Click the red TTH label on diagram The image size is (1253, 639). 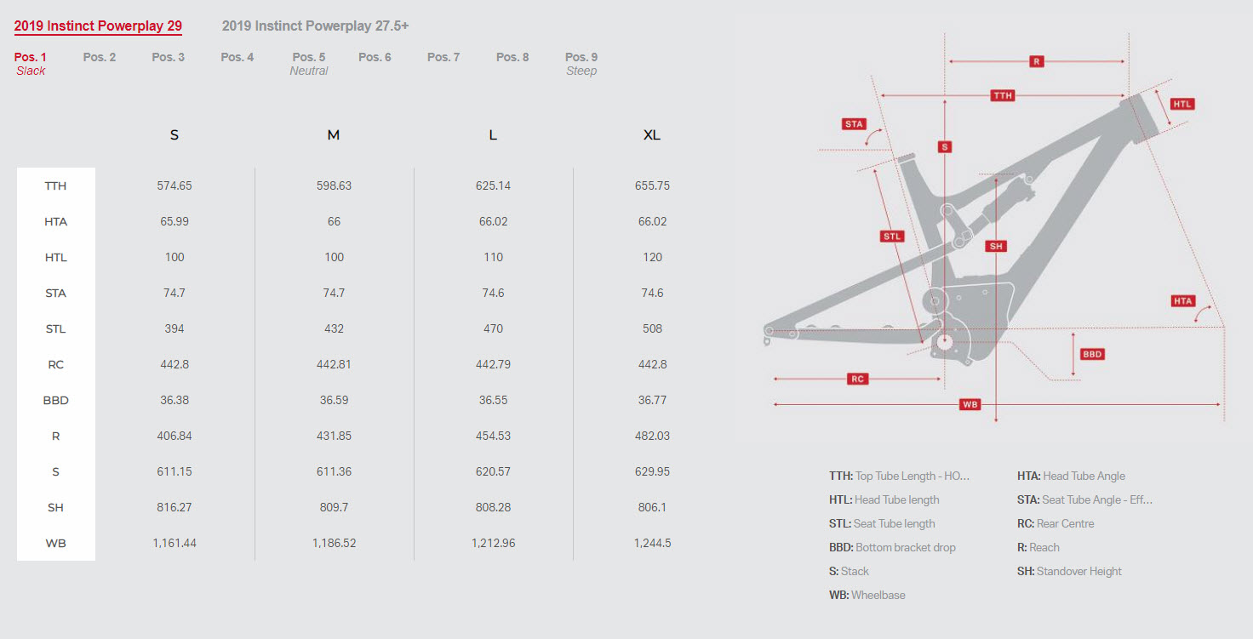point(1003,95)
